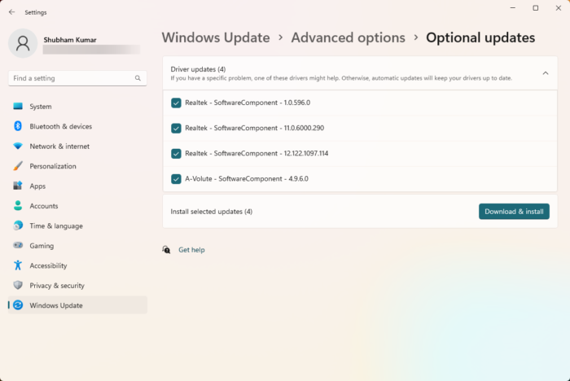
Task: Click Download & install button
Action: (x=514, y=212)
